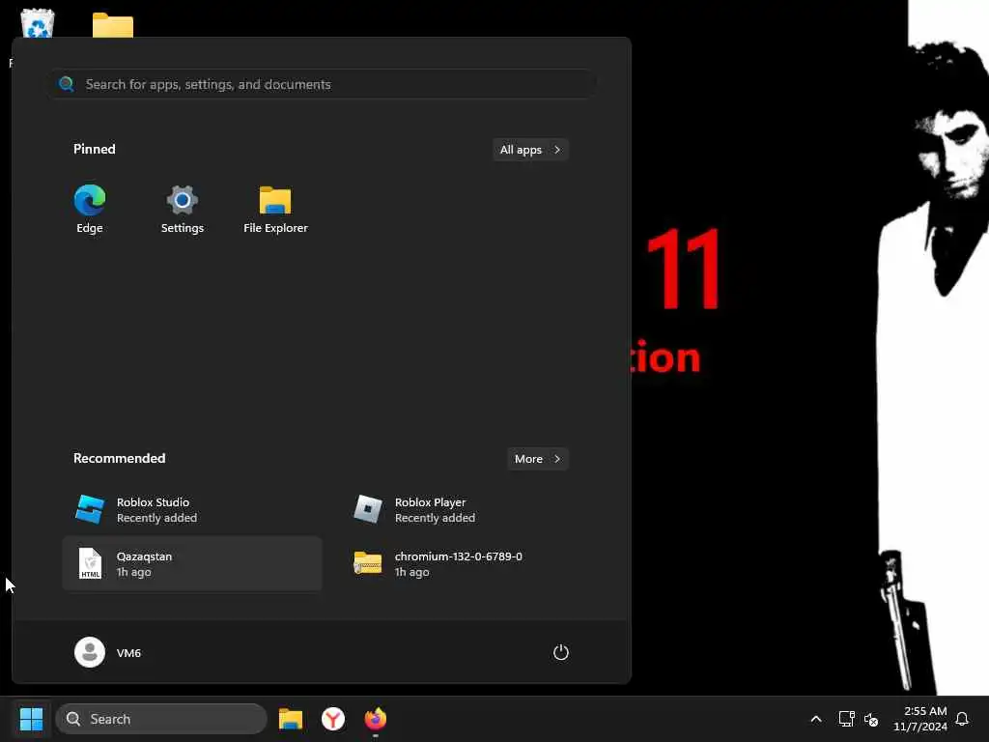989x742 pixels.
Task: Open File Explorer from the taskbar
Action: coord(291,719)
